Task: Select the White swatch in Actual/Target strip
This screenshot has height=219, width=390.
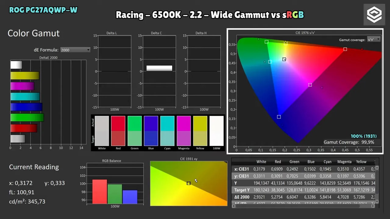Action: pos(102,131)
